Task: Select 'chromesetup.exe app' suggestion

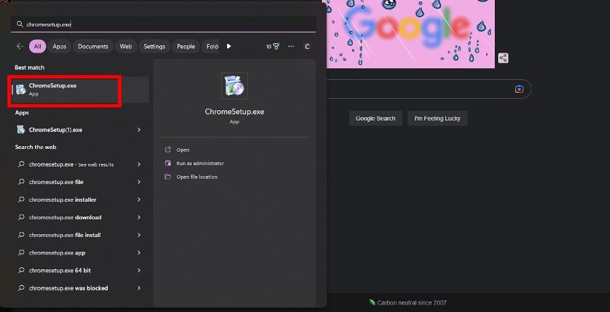Action: pyautogui.click(x=79, y=252)
